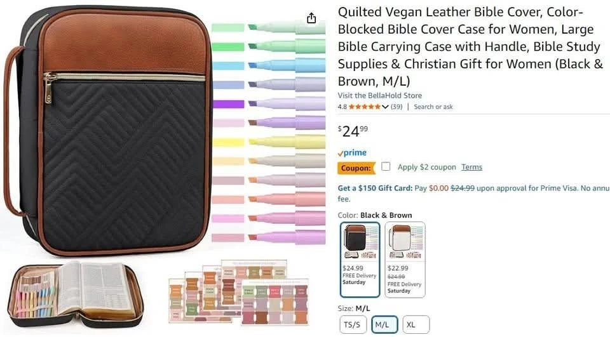Open the coupon Terms link
Viewport: 610px width, 337px height.
point(472,167)
